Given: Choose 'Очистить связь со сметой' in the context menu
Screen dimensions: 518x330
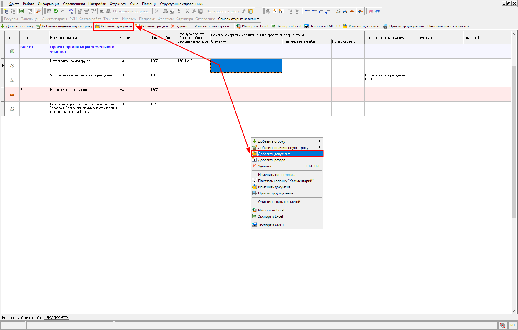Looking at the screenshot, I should (287, 202).
